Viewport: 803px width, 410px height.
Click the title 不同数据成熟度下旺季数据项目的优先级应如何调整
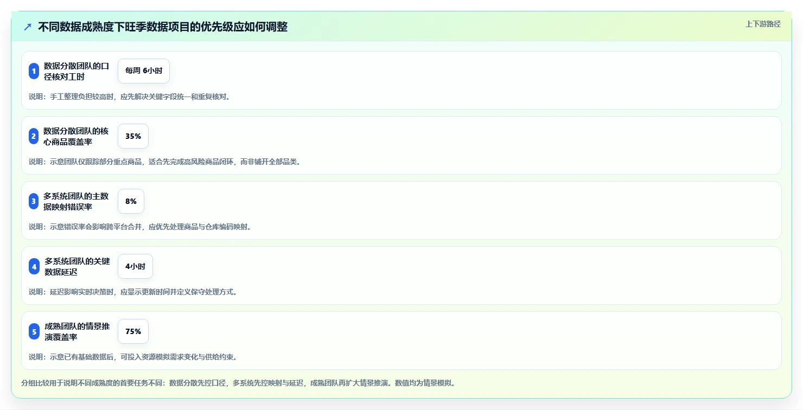[163, 27]
